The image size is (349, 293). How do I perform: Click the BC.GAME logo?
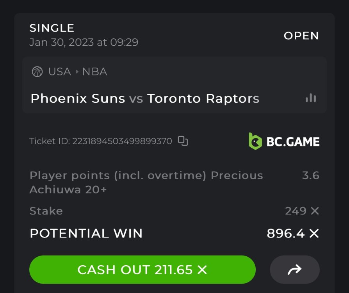point(284,141)
